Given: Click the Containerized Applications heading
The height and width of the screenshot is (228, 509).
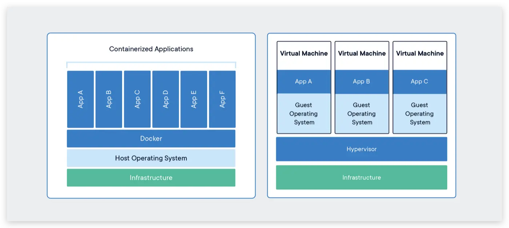Looking at the screenshot, I should 151,49.
